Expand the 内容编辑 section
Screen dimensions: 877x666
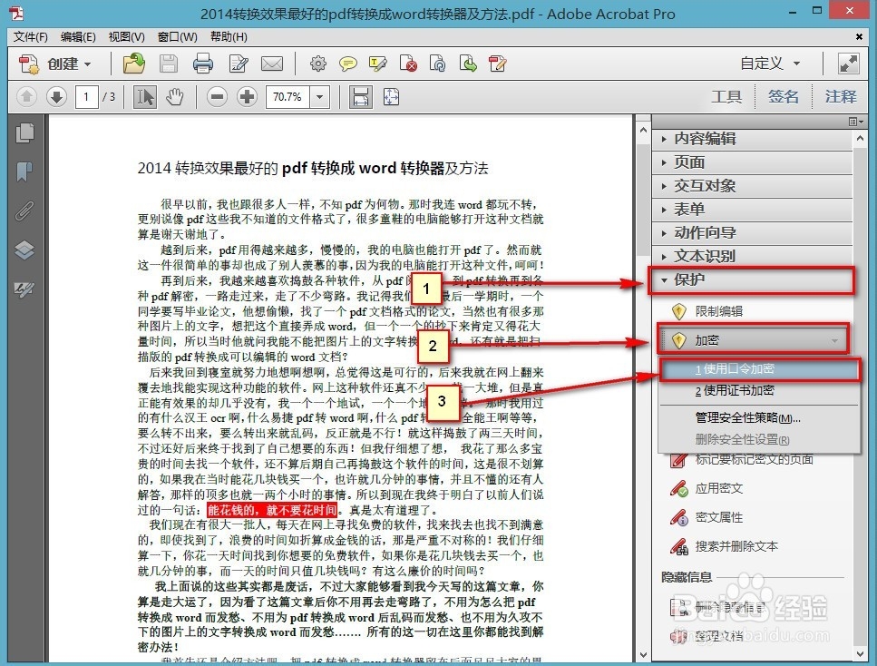752,139
